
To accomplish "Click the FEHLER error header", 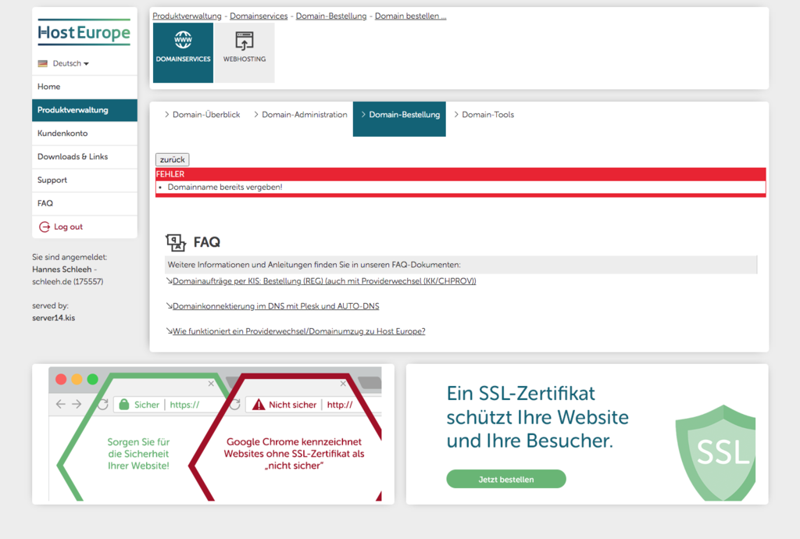I will point(461,174).
